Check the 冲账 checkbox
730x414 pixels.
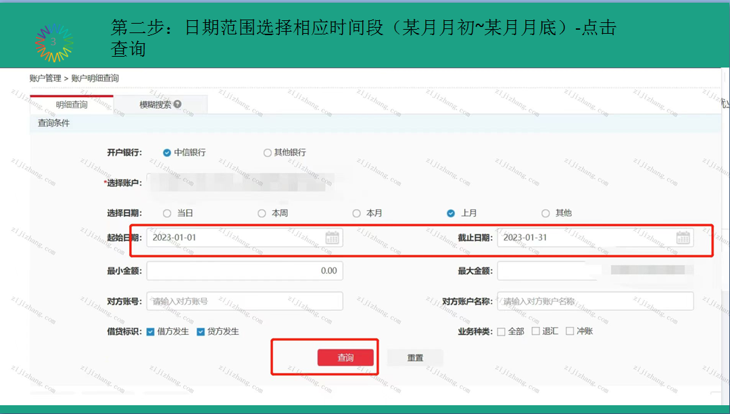click(570, 332)
